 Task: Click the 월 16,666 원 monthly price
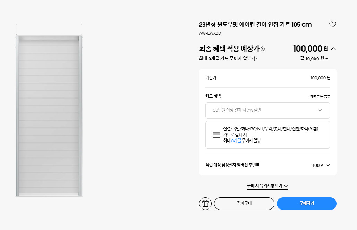313,58
